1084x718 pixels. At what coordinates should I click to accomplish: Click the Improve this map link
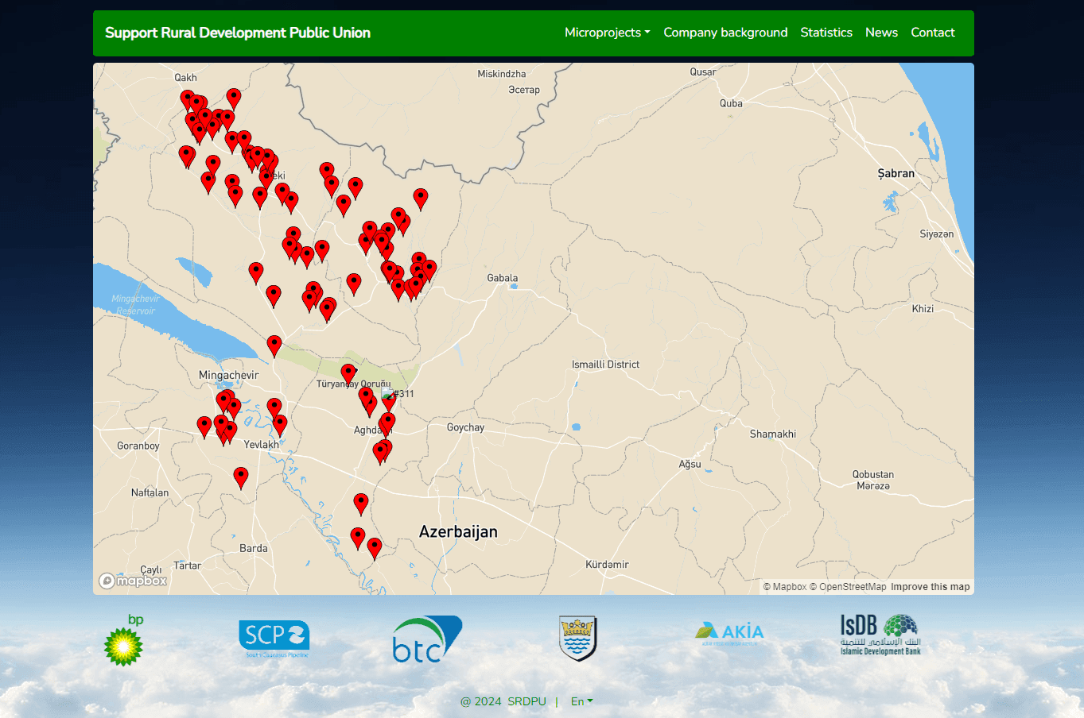tap(930, 587)
